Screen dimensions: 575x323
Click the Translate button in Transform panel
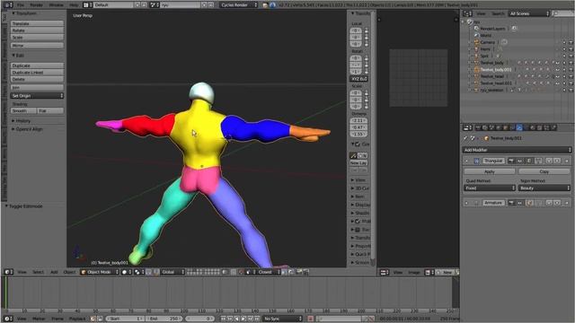(x=37, y=23)
